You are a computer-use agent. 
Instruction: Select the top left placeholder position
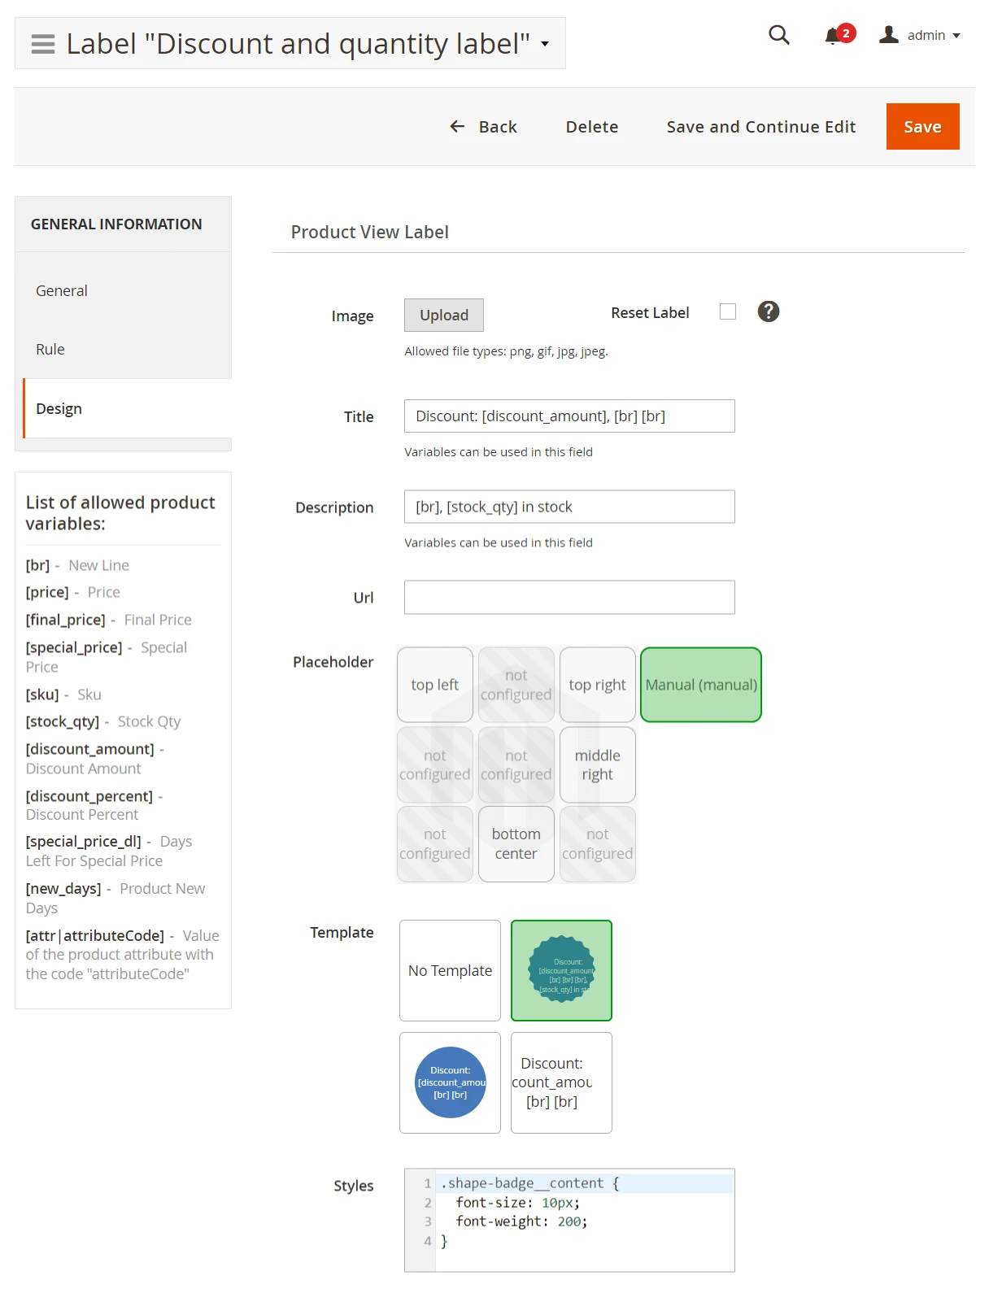point(434,685)
